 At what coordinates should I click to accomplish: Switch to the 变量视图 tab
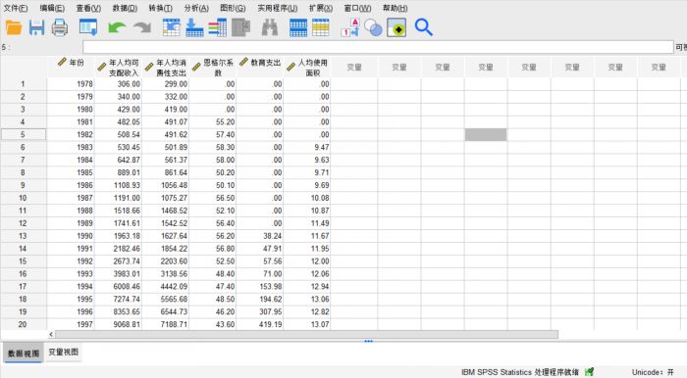(x=63, y=353)
